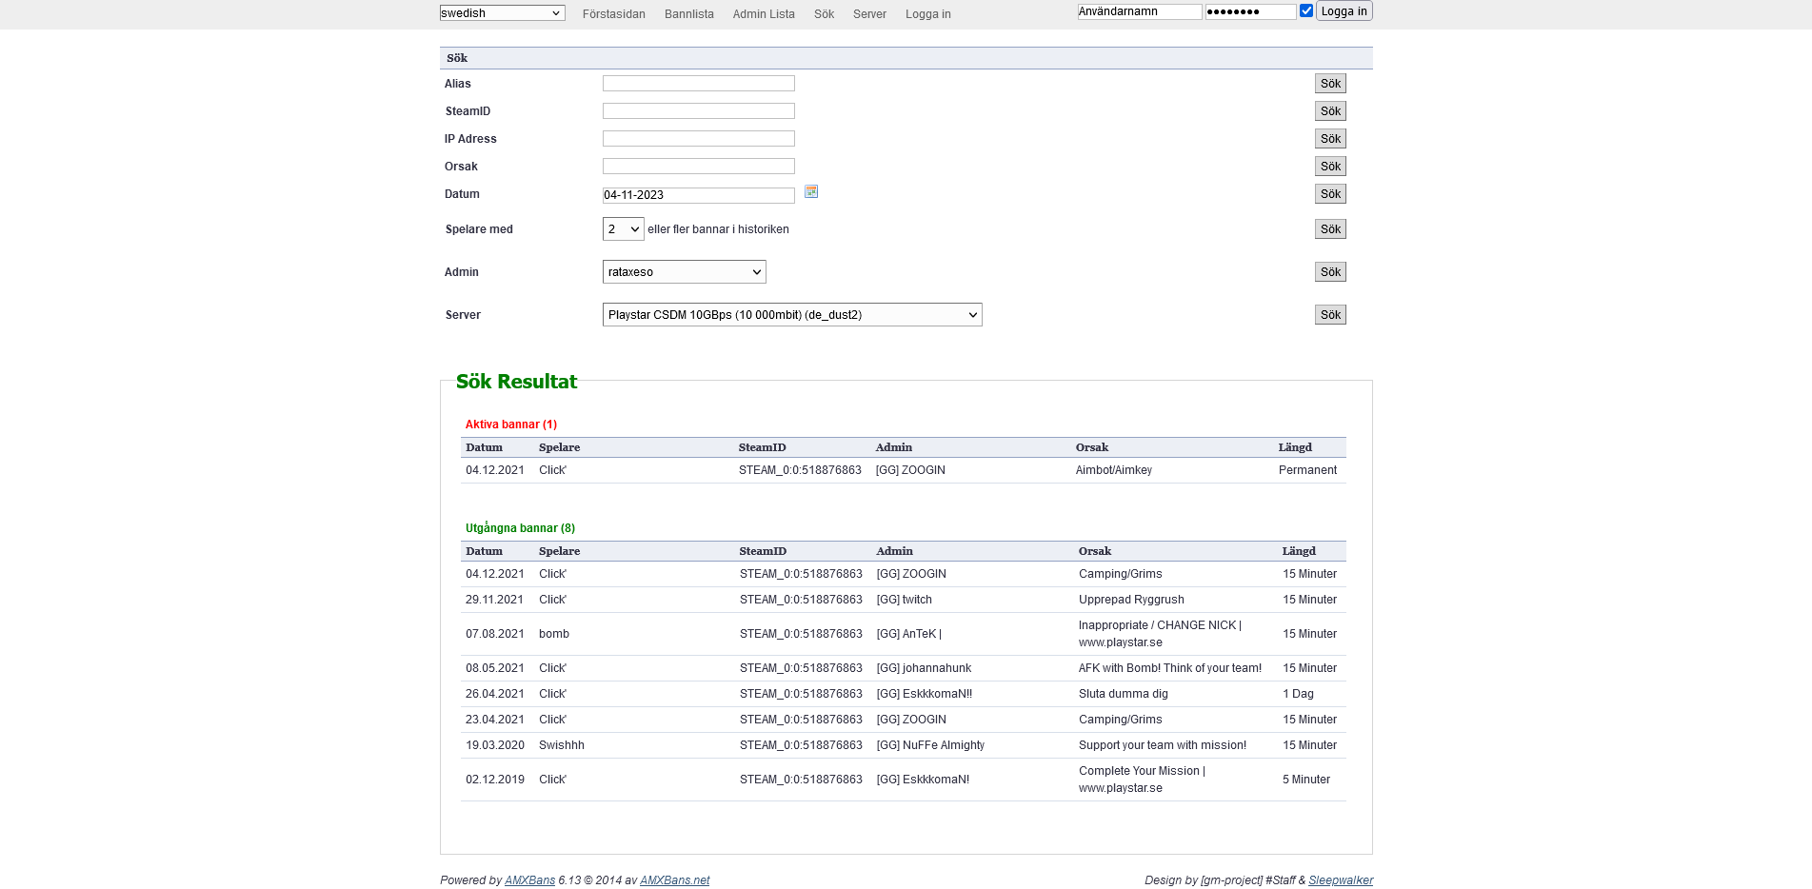
Task: Click the [GG] twitch admin cell
Action: pos(905,600)
